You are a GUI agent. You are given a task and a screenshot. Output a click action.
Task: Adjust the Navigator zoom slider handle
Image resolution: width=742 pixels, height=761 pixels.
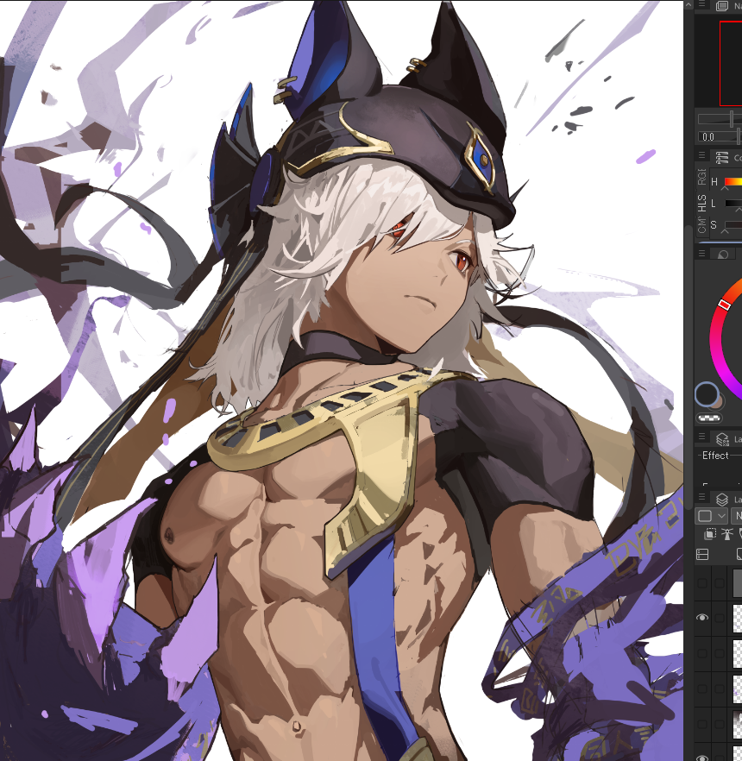pos(732,119)
